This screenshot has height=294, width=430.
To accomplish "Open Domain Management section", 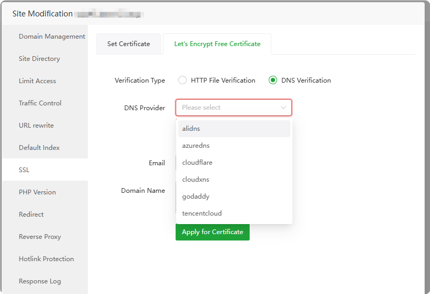I will 52,37.
